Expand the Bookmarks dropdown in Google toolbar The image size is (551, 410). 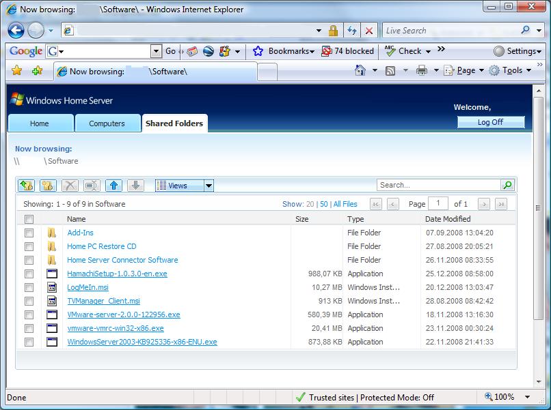312,52
